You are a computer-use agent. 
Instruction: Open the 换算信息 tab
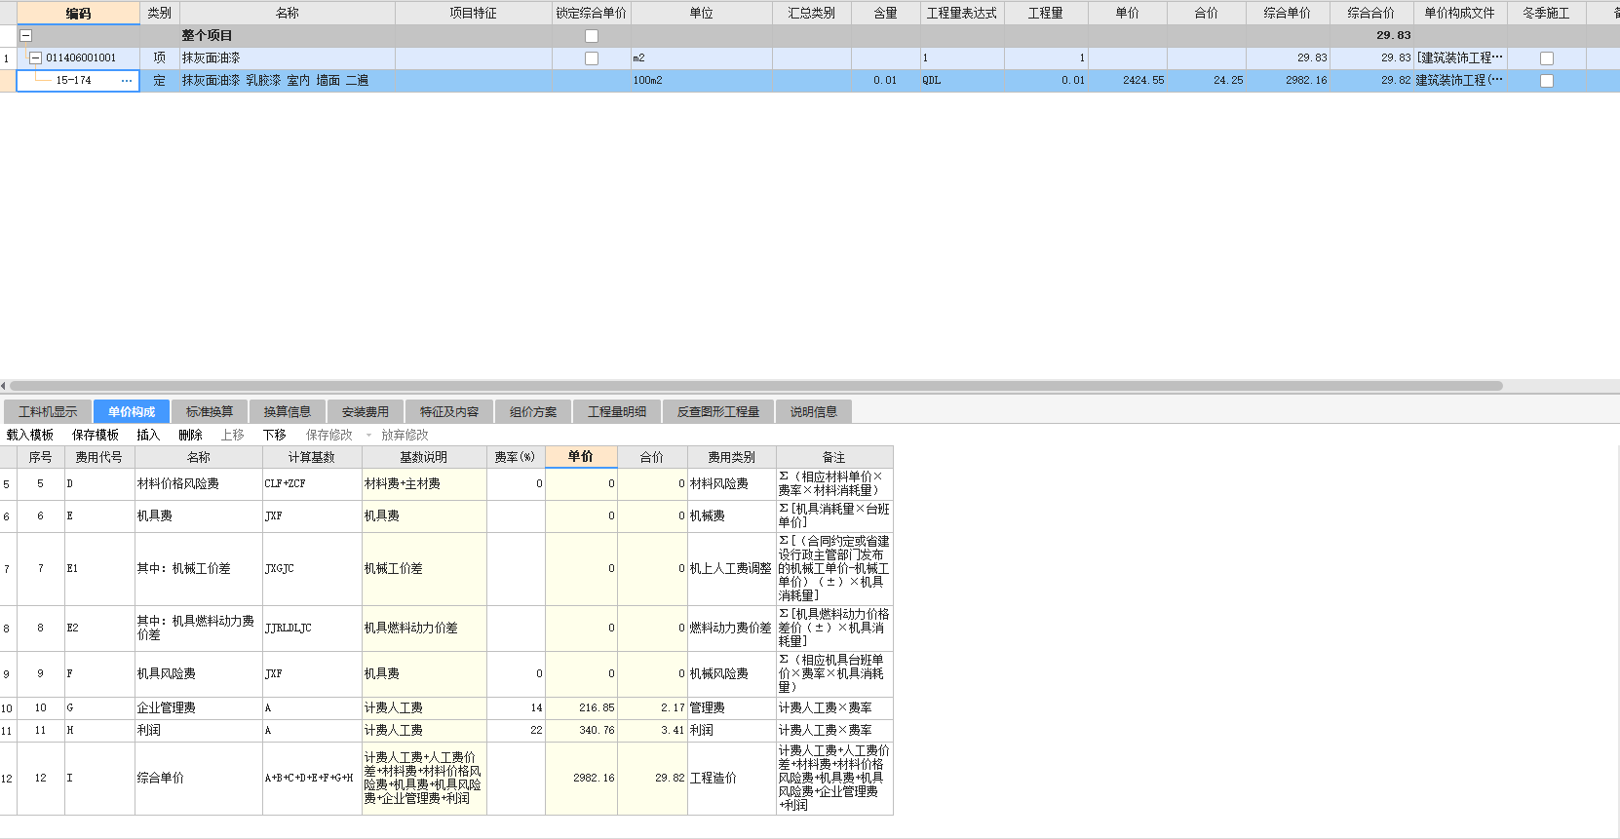[288, 411]
